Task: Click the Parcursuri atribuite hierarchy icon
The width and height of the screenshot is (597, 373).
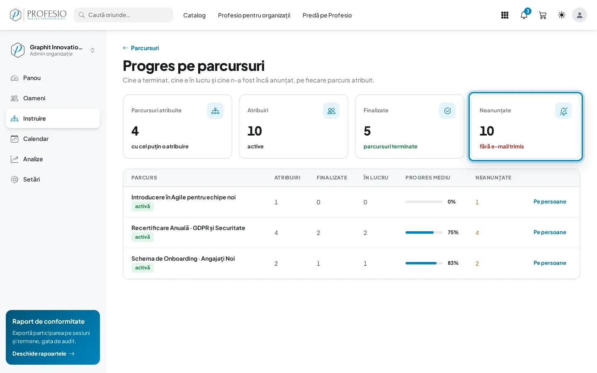Action: click(215, 111)
